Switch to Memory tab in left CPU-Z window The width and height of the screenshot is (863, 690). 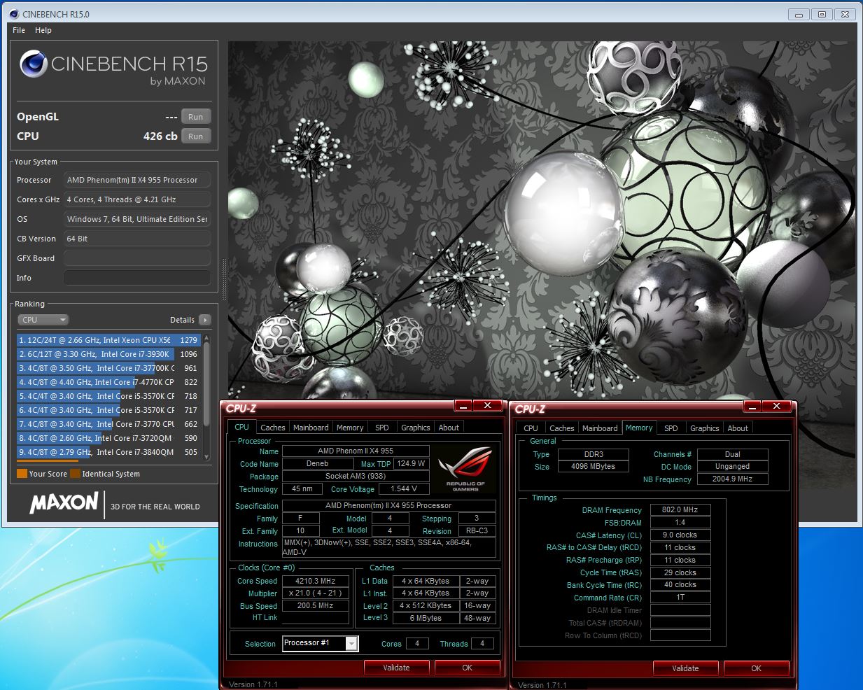point(350,428)
